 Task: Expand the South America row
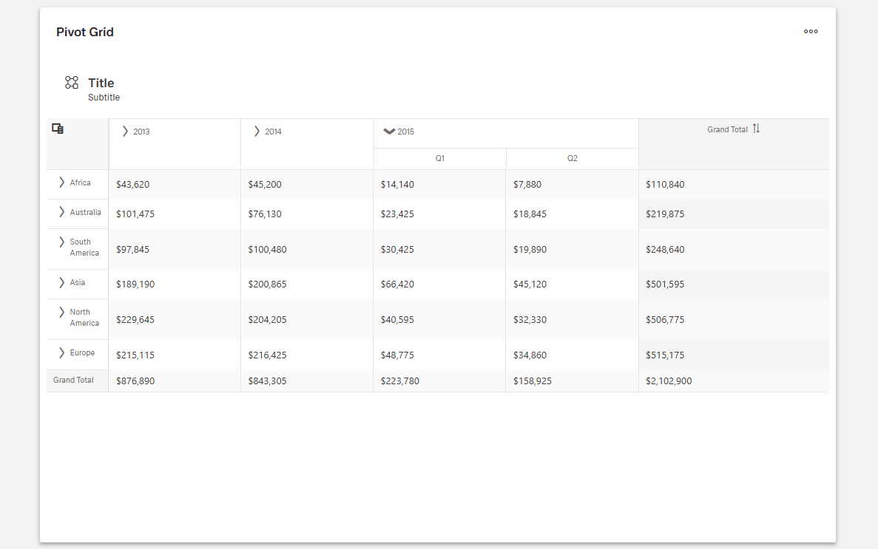(x=61, y=242)
